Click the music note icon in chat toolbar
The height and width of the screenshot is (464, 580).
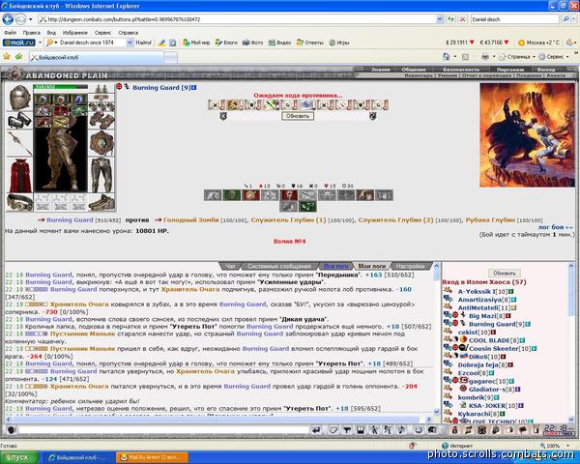click(x=401, y=429)
